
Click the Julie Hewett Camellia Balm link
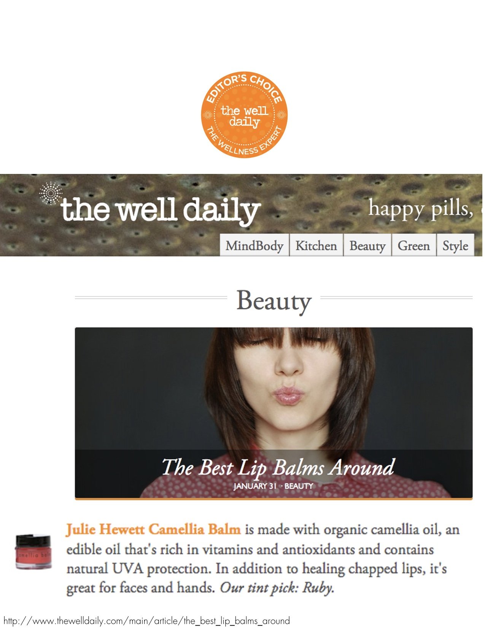153,529
